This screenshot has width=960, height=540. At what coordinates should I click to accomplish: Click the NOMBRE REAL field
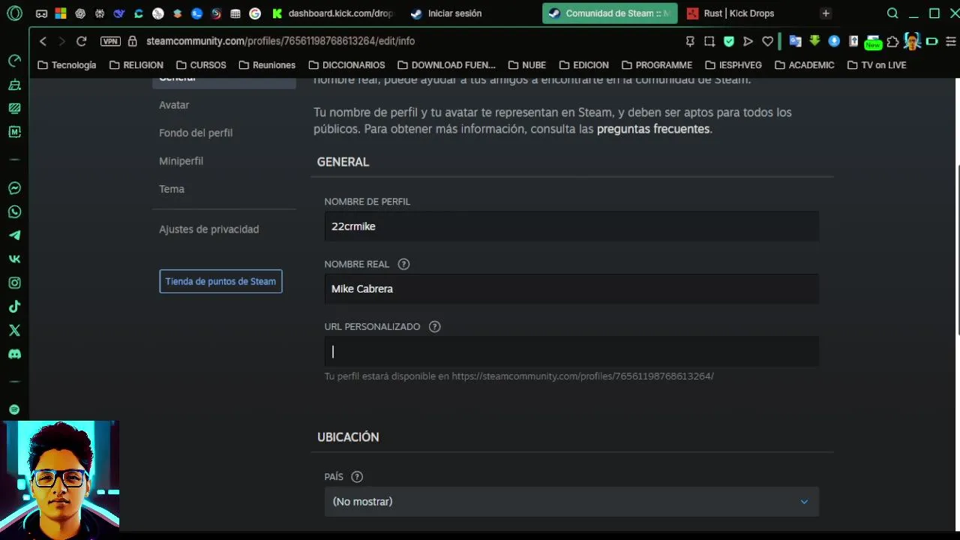click(571, 289)
